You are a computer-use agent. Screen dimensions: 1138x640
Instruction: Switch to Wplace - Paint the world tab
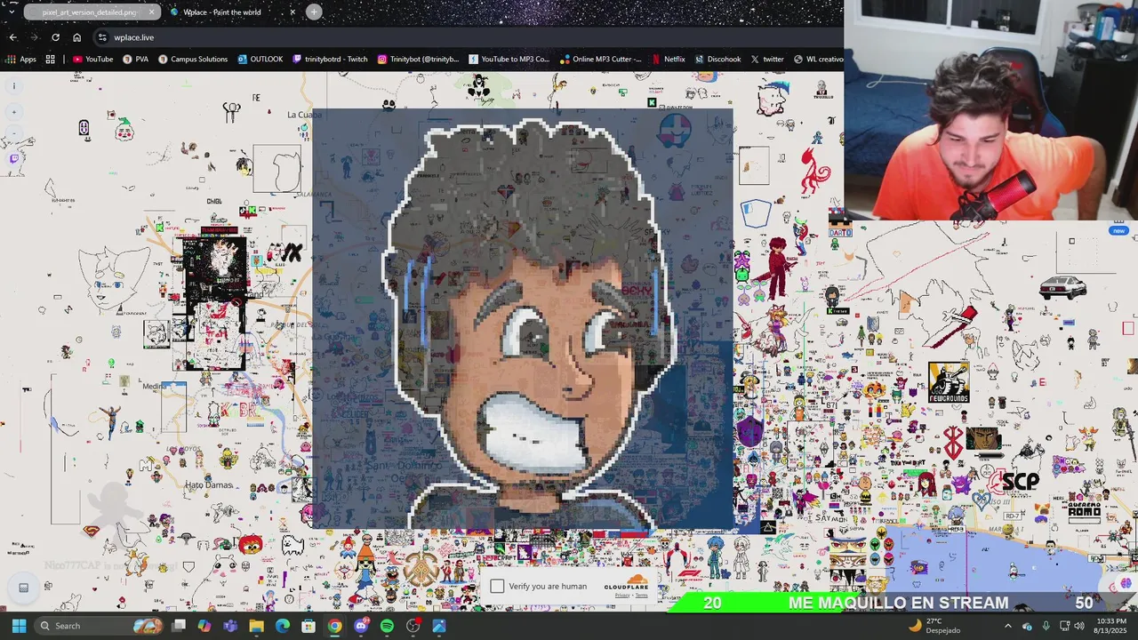point(233,12)
